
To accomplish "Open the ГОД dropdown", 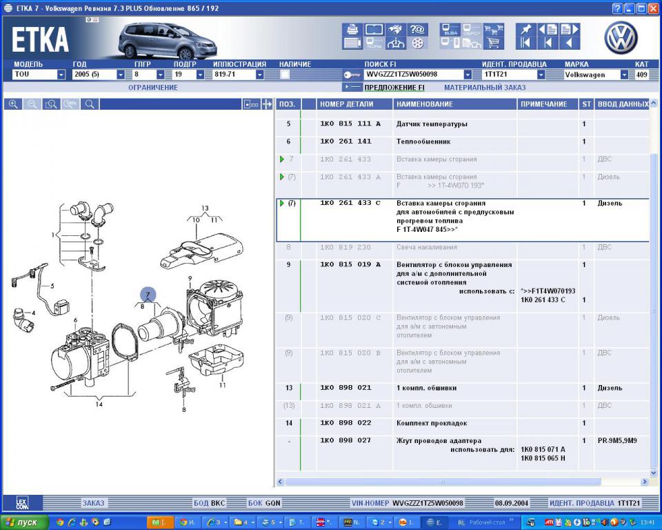I will (x=121, y=75).
